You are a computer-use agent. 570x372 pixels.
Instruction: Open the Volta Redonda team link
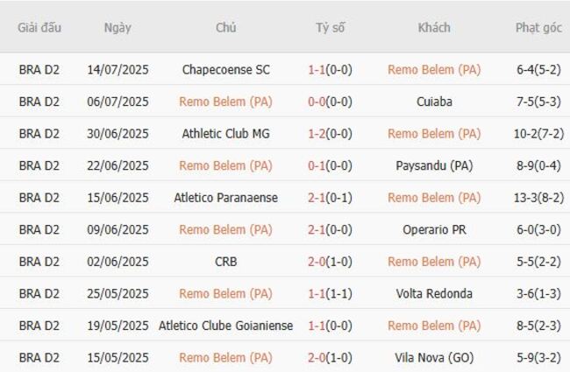click(x=434, y=293)
